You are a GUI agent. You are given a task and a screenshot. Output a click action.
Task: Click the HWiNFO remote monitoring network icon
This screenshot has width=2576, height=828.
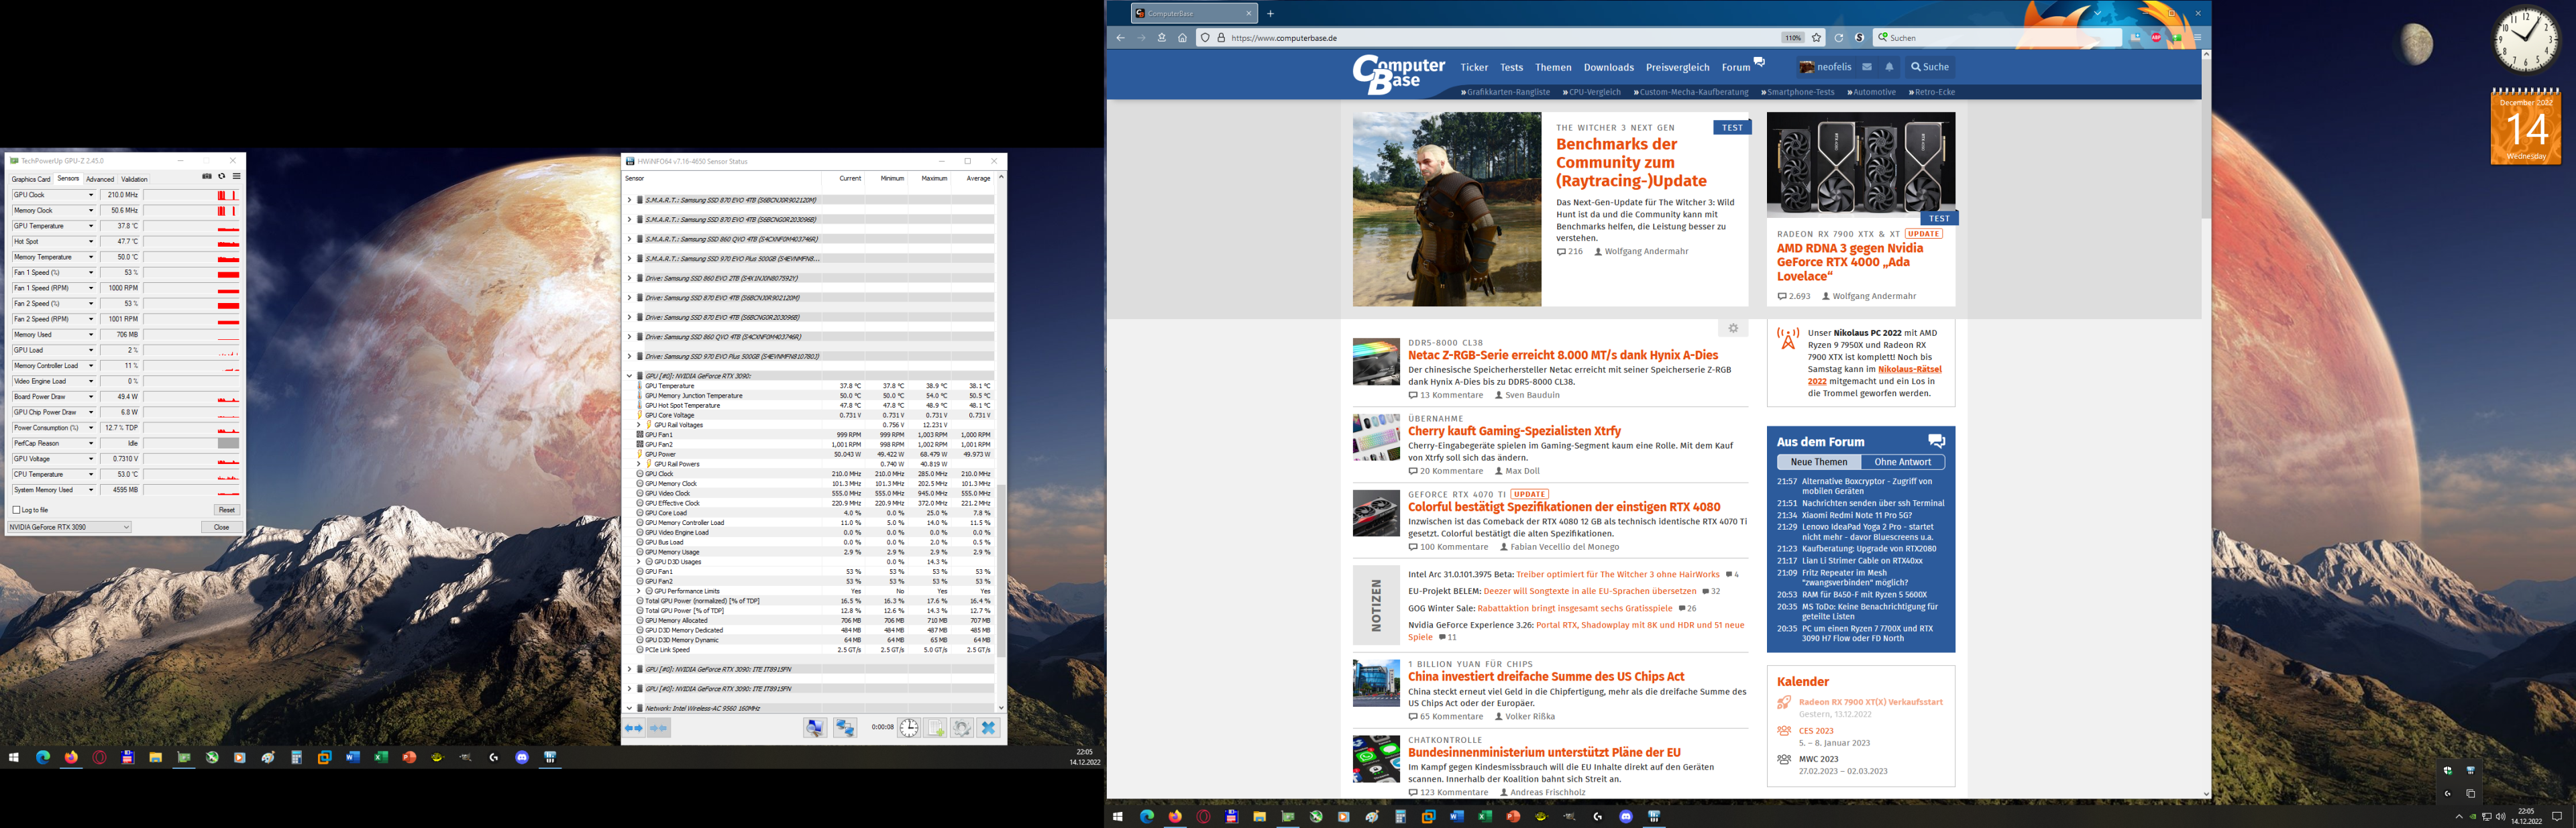tap(846, 728)
